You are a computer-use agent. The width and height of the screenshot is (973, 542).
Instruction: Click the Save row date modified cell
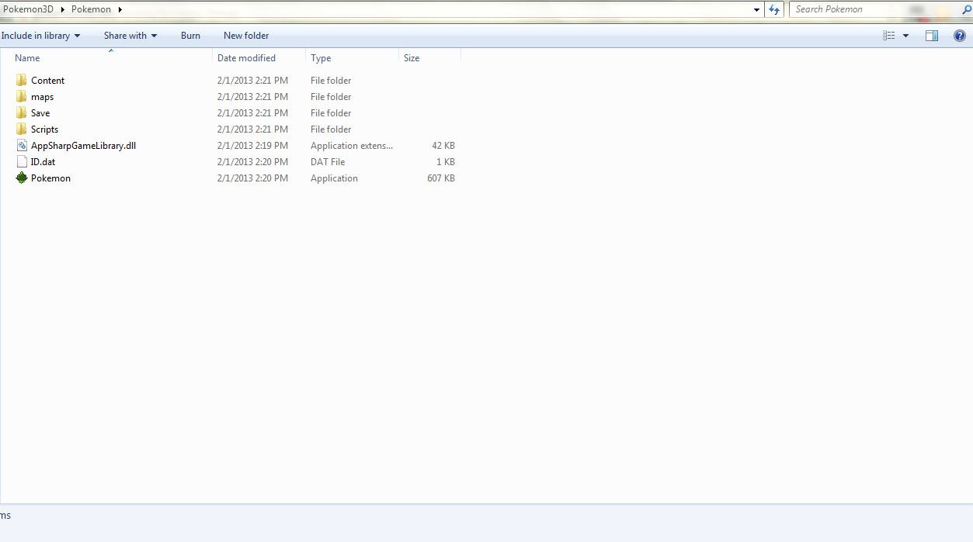[x=252, y=113]
